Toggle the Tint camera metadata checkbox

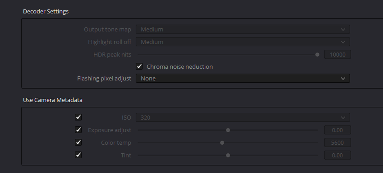[78, 155]
